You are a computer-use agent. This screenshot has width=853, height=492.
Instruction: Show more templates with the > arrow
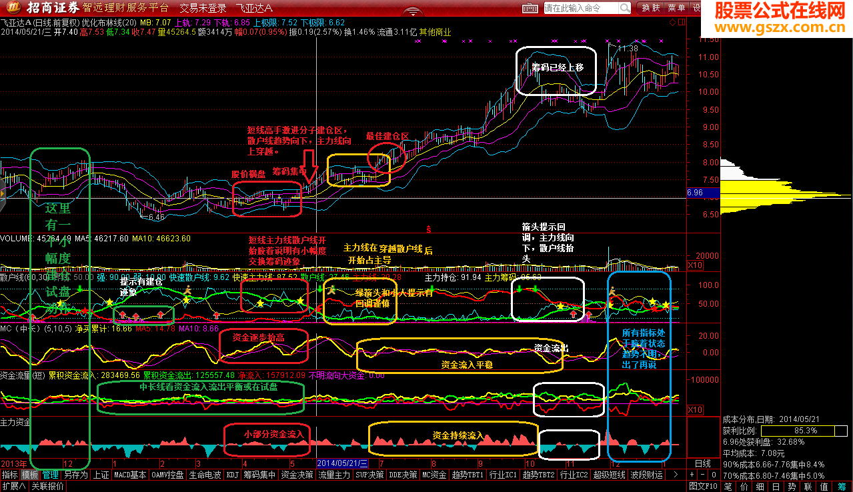click(x=675, y=475)
